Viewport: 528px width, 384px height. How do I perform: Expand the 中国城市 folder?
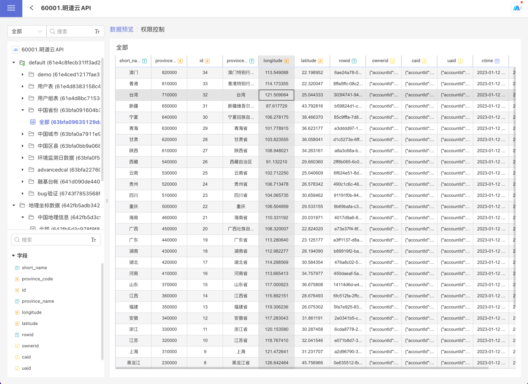pyautogui.click(x=23, y=134)
